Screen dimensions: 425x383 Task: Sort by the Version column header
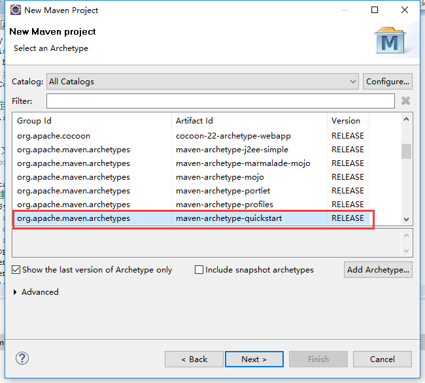click(348, 120)
